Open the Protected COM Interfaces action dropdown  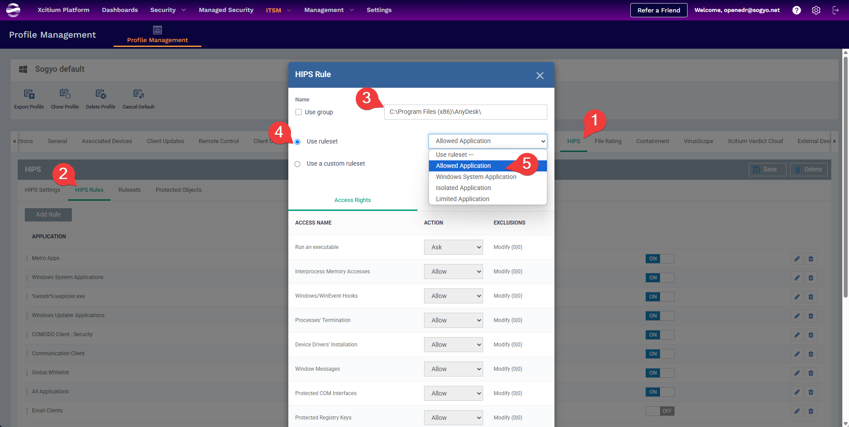click(453, 393)
